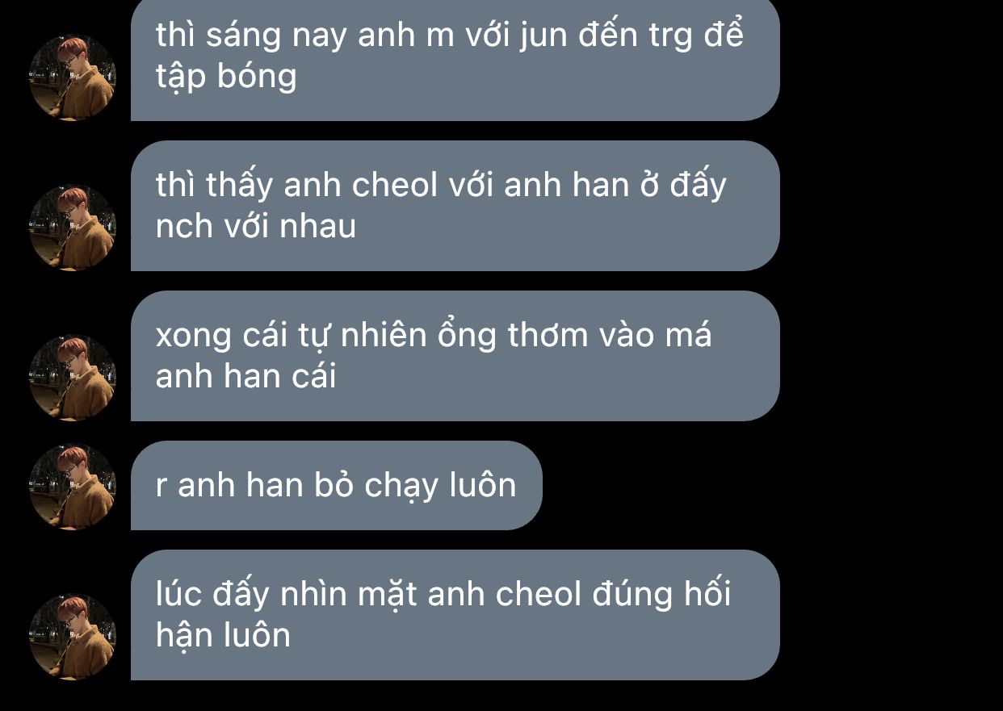Viewport: 1003px width, 711px height.
Task: Open avatar beside 'r anh han bỏ chạy luôn'
Action: pyautogui.click(x=73, y=487)
